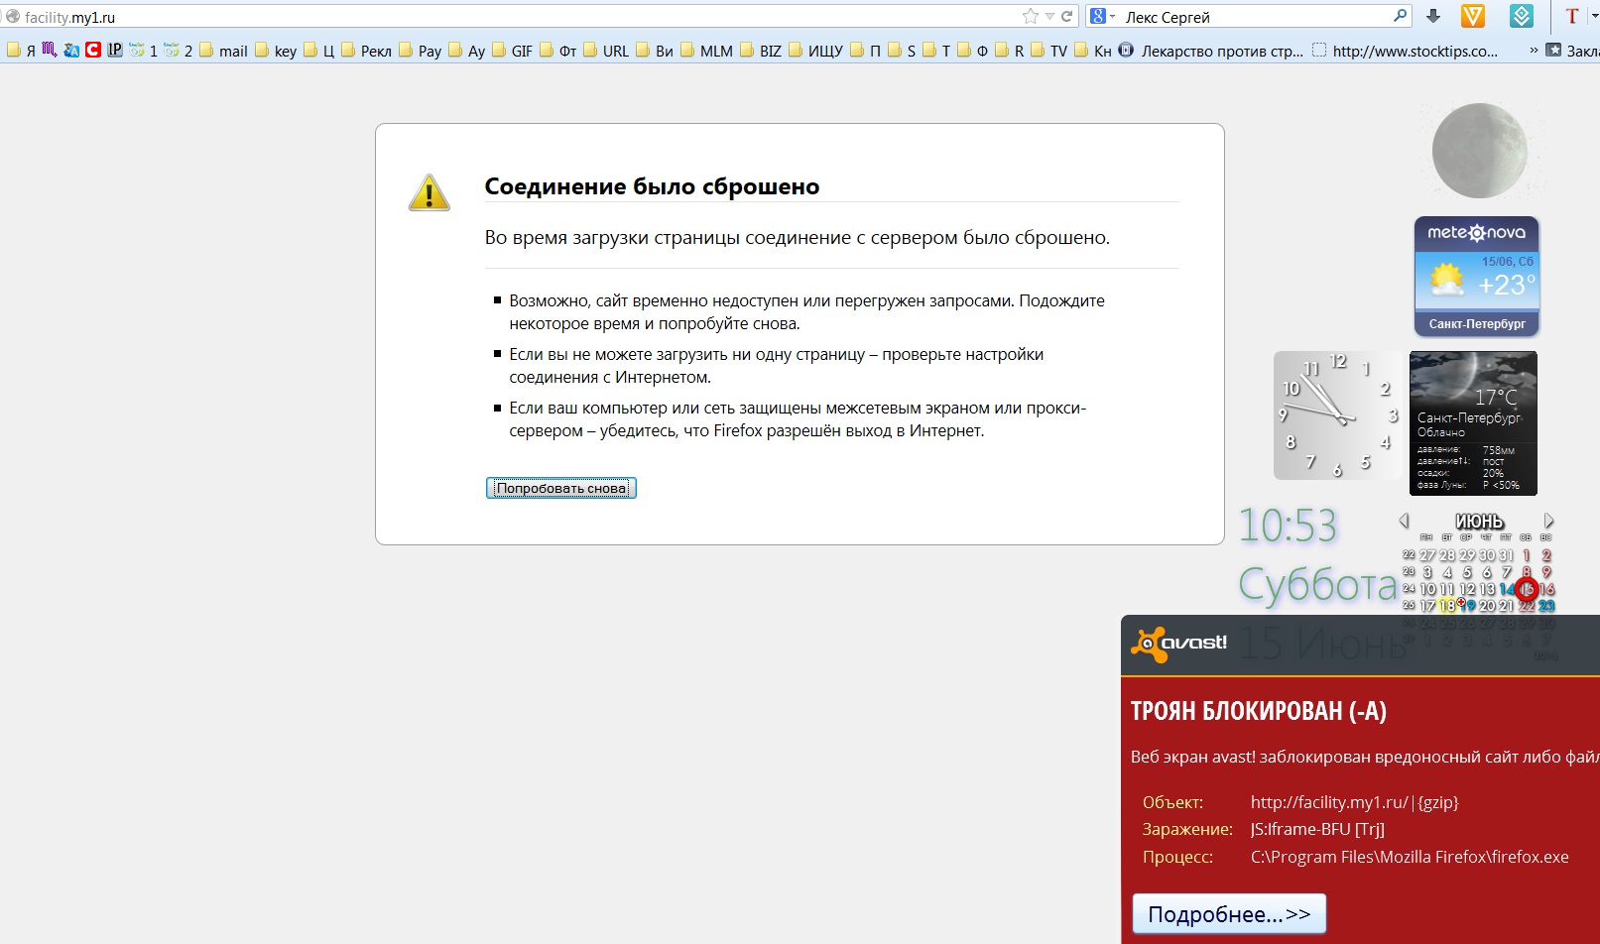
Task: Click the magnifier search icon in search box
Action: (1400, 16)
